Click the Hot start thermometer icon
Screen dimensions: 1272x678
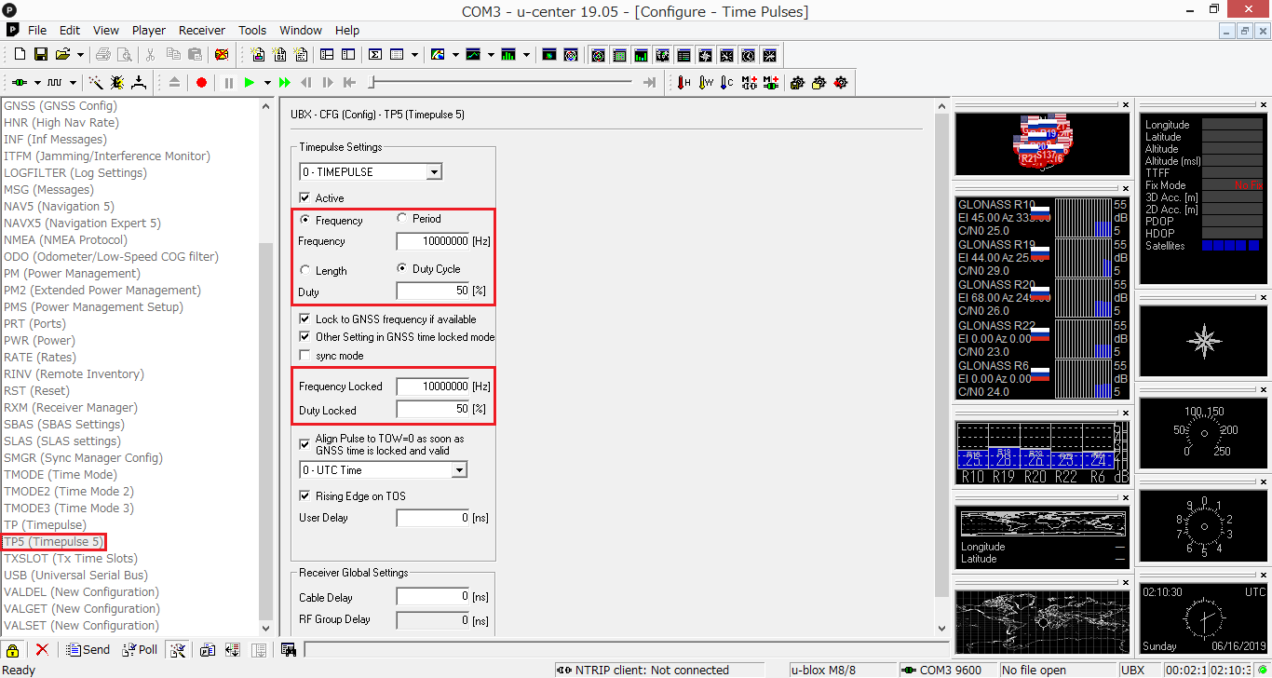coord(684,83)
